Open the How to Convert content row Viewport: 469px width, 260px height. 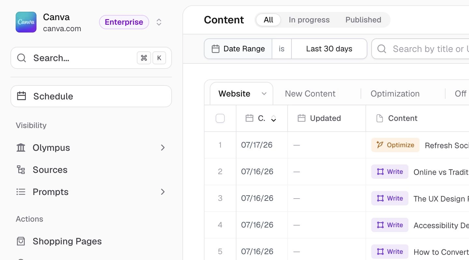click(x=441, y=252)
